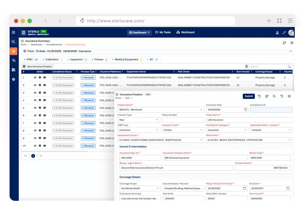Screen dimensions: 304x215
Task: Close the Insurance Summary panel
Action: tap(292, 43)
